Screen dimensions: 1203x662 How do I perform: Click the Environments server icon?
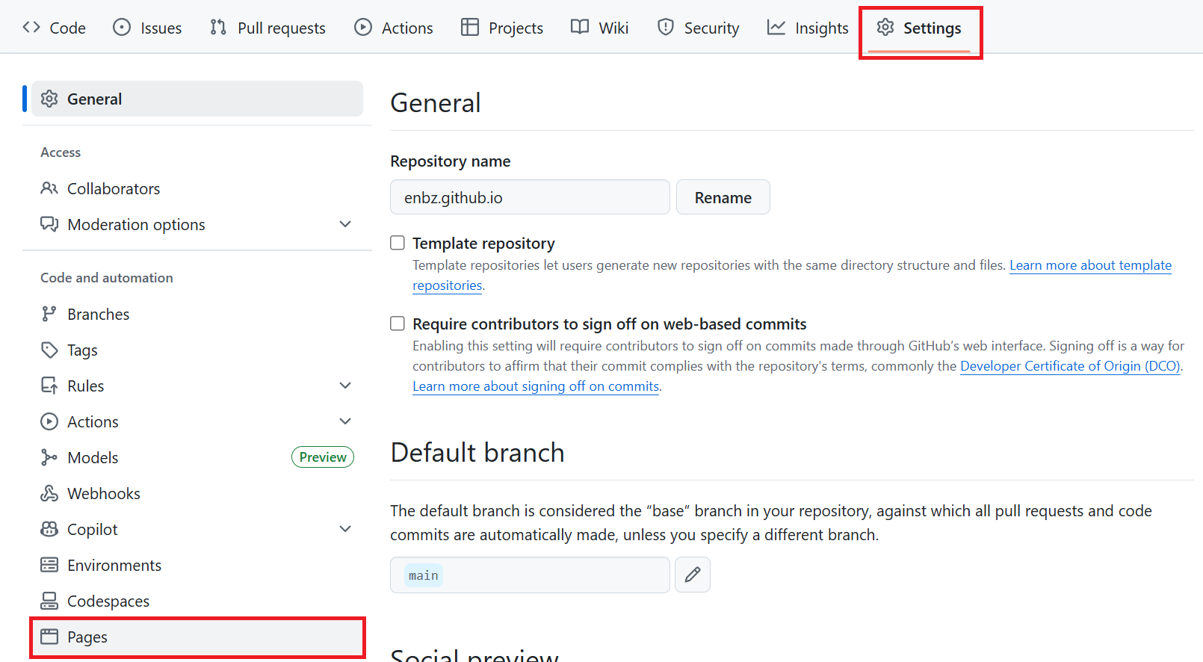pyautogui.click(x=49, y=565)
